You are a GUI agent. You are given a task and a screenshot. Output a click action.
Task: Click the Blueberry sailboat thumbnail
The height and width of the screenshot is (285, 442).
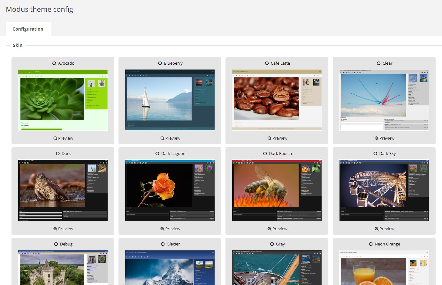[x=170, y=100]
